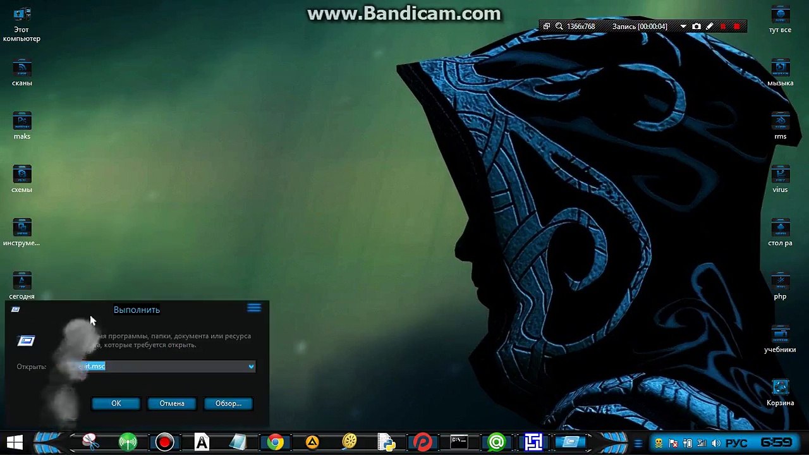The width and height of the screenshot is (809, 455).
Task: Open the Открыть combo box dropdown arrow
Action: [x=251, y=367]
